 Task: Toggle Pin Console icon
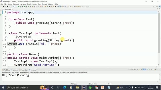(148, 69)
